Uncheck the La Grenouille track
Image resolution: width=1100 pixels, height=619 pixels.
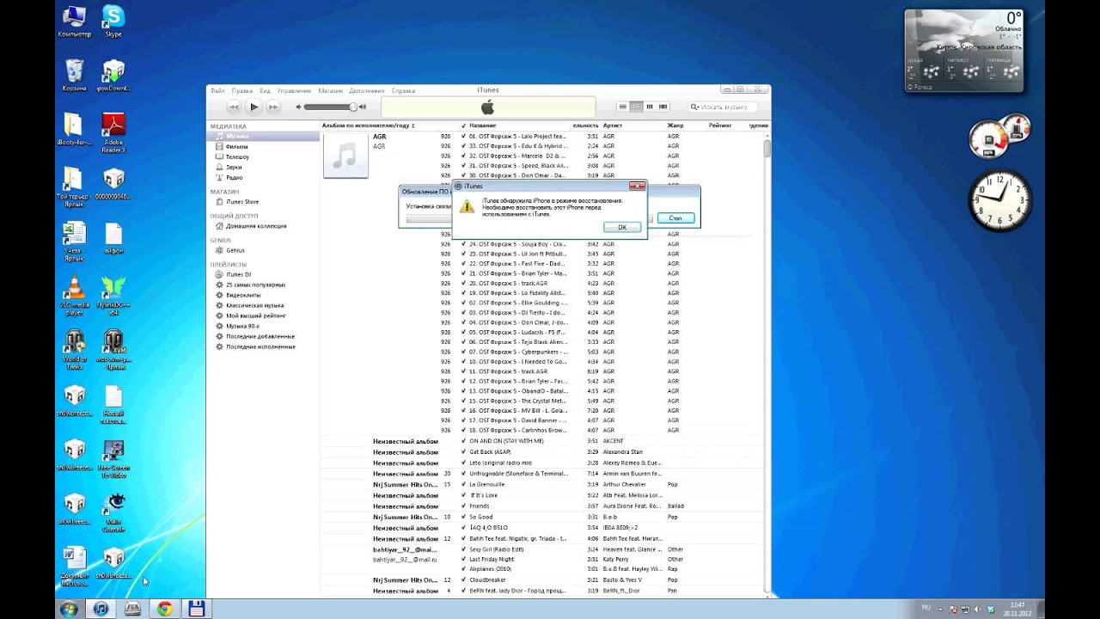tap(463, 484)
